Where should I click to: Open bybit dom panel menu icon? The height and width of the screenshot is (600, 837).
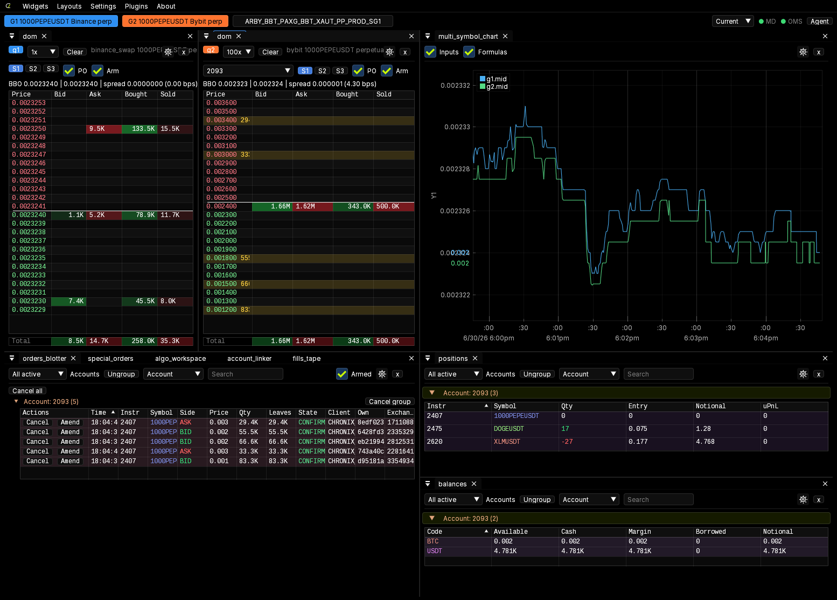[x=206, y=36]
